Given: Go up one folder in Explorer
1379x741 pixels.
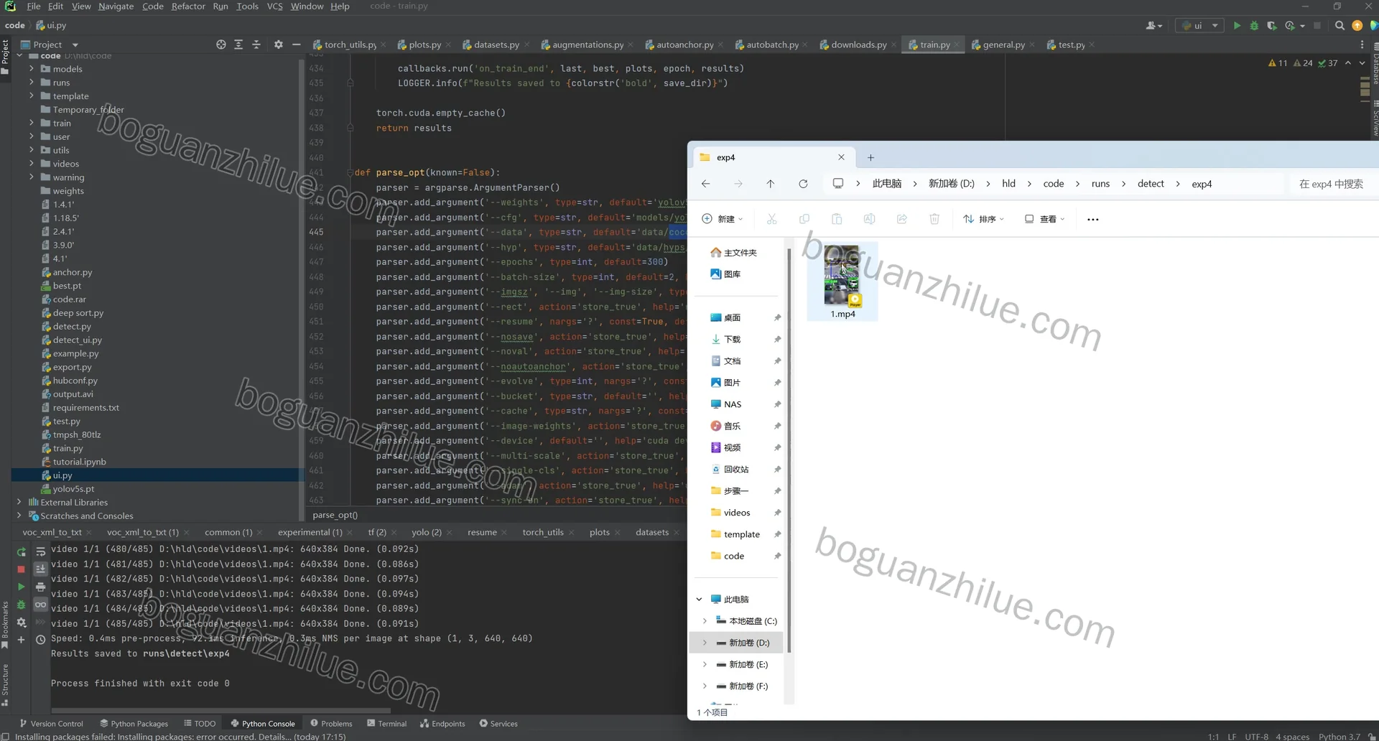Looking at the screenshot, I should tap(770, 184).
